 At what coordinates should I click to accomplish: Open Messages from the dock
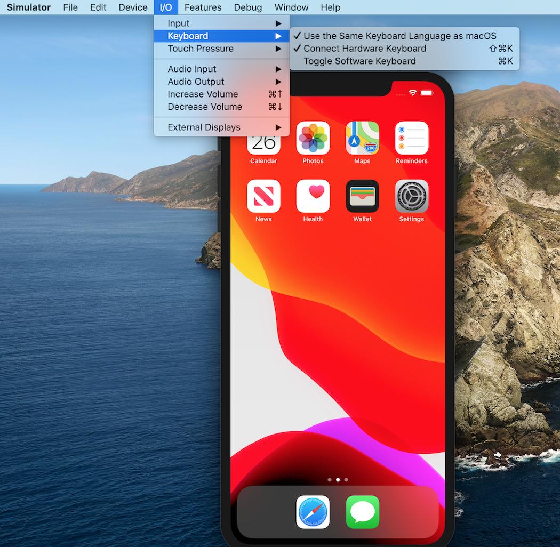tap(362, 512)
